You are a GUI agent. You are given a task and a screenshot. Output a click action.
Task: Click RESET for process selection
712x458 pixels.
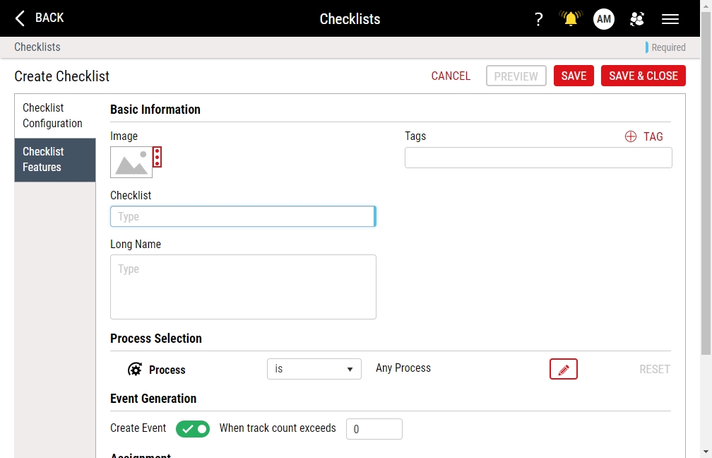coord(655,370)
